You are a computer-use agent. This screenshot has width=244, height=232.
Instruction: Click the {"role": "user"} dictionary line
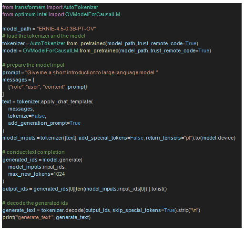tap(48, 87)
